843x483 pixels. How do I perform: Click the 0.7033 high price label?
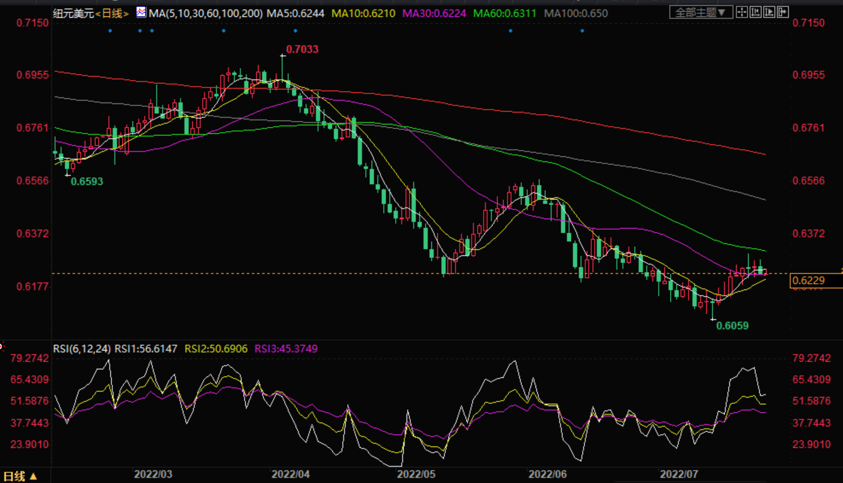point(302,49)
